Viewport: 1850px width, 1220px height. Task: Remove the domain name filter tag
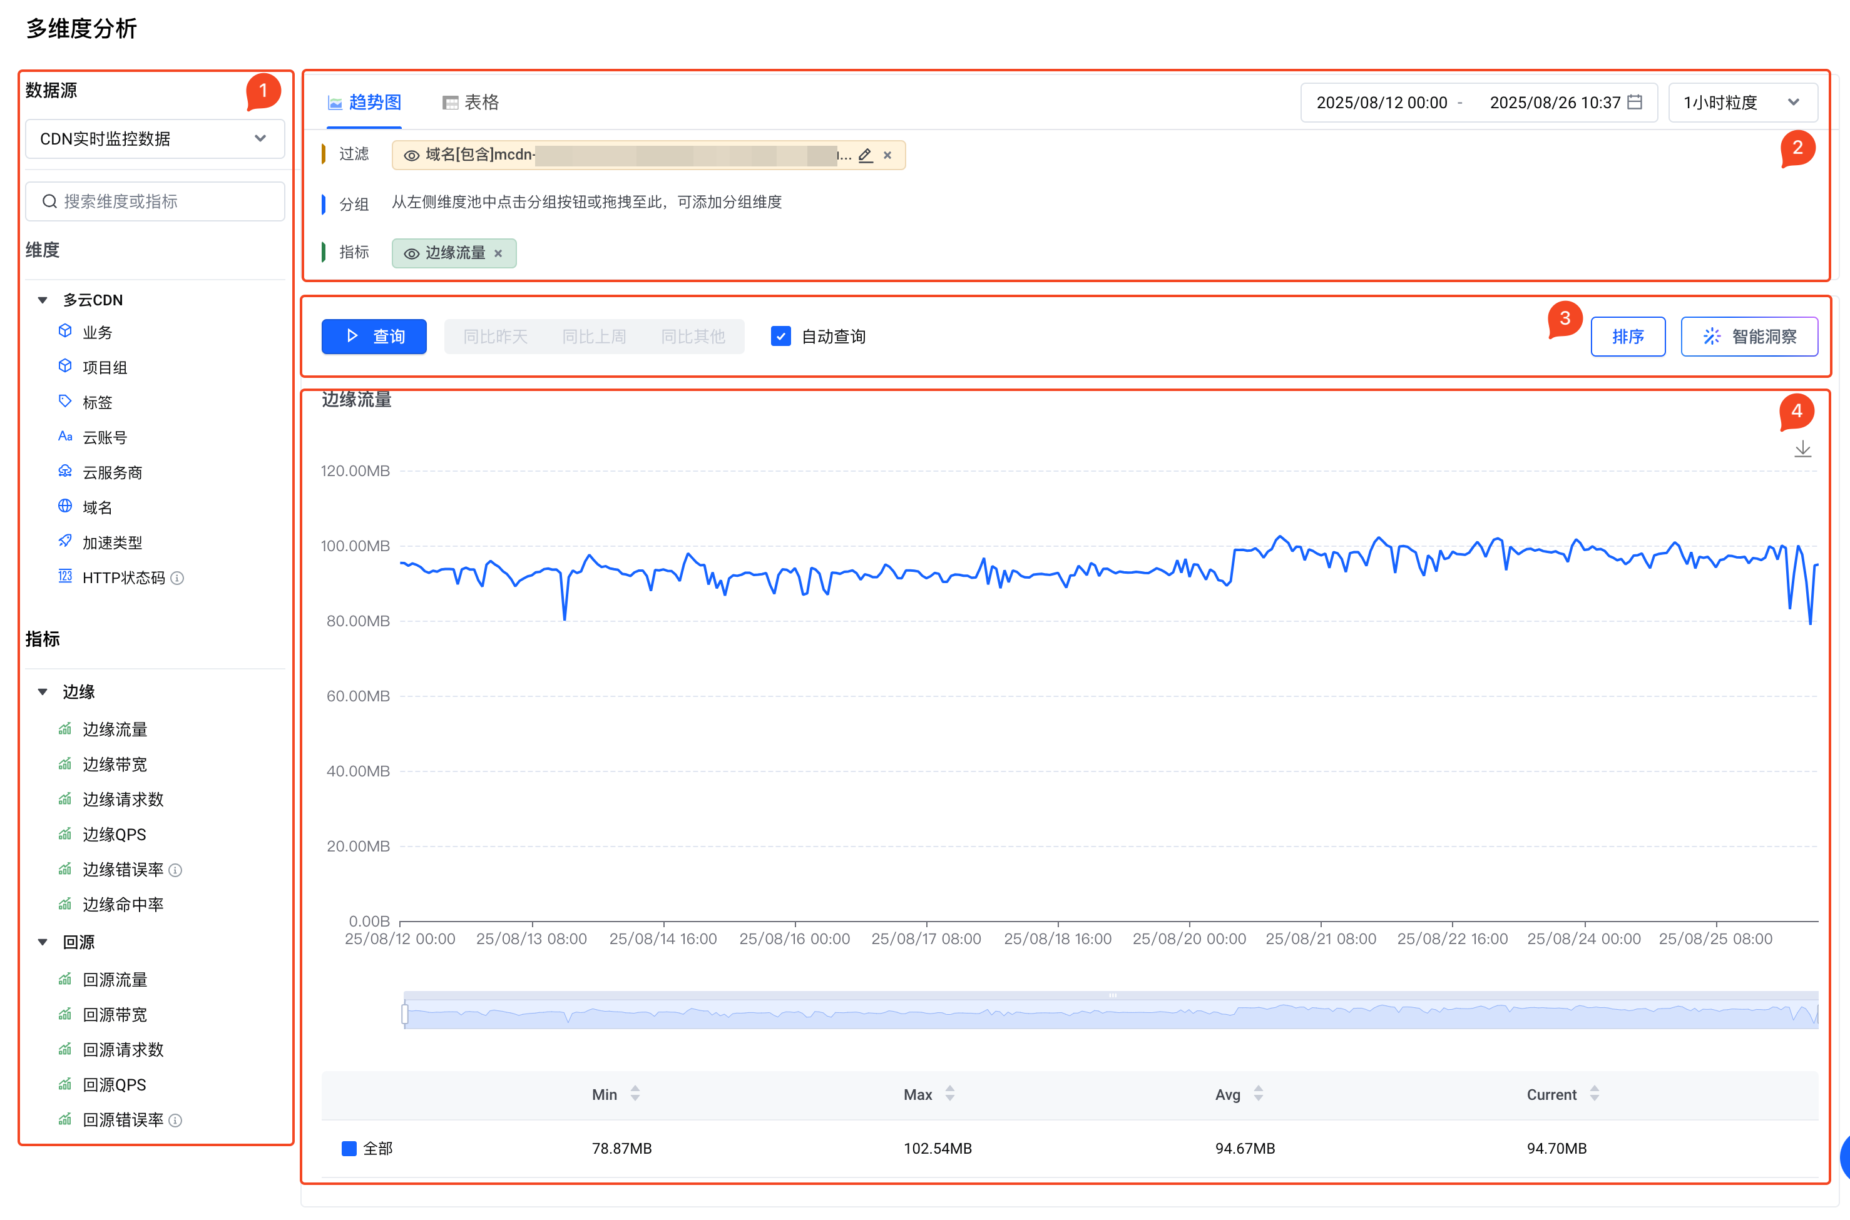coord(887,156)
